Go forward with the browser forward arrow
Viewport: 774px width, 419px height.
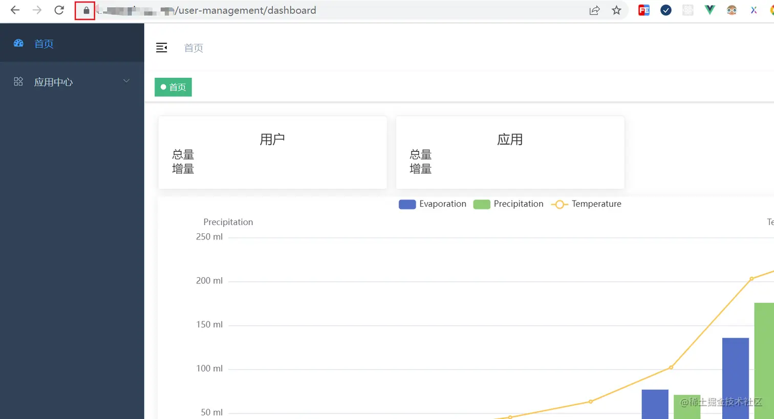37,10
